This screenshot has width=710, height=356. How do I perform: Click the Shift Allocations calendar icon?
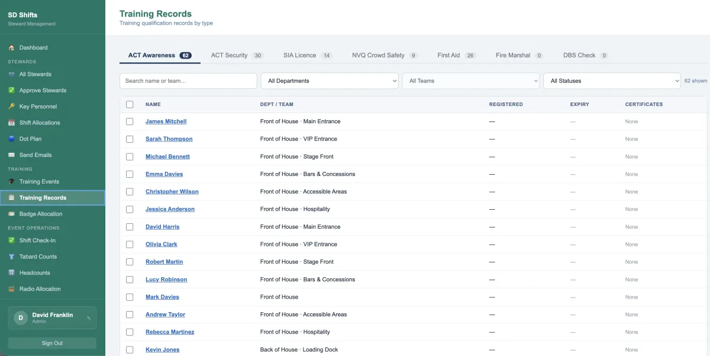[11, 123]
